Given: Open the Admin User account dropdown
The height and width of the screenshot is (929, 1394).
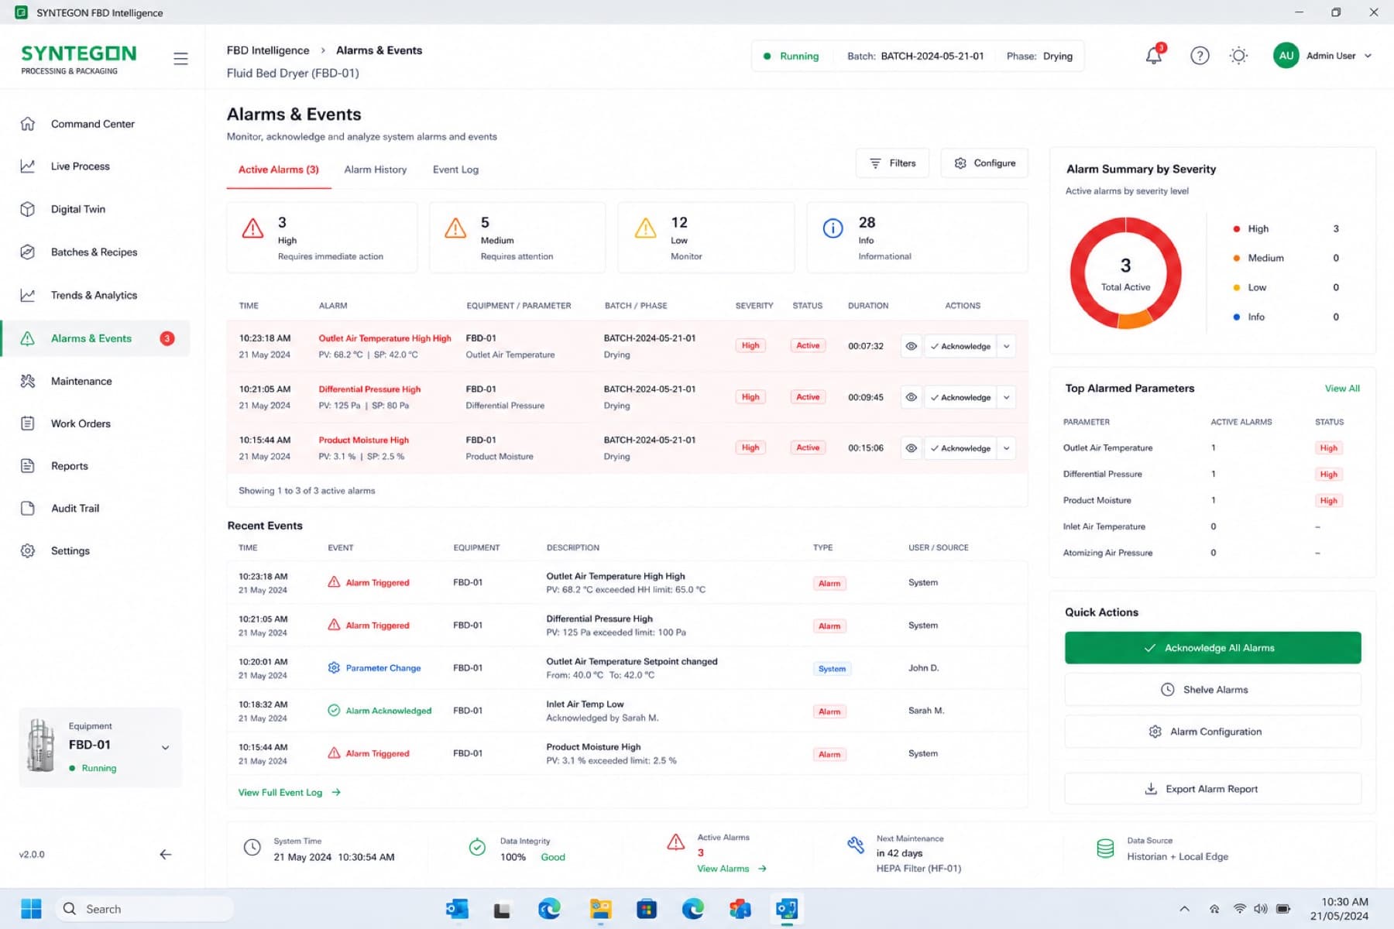Looking at the screenshot, I should tap(1323, 56).
